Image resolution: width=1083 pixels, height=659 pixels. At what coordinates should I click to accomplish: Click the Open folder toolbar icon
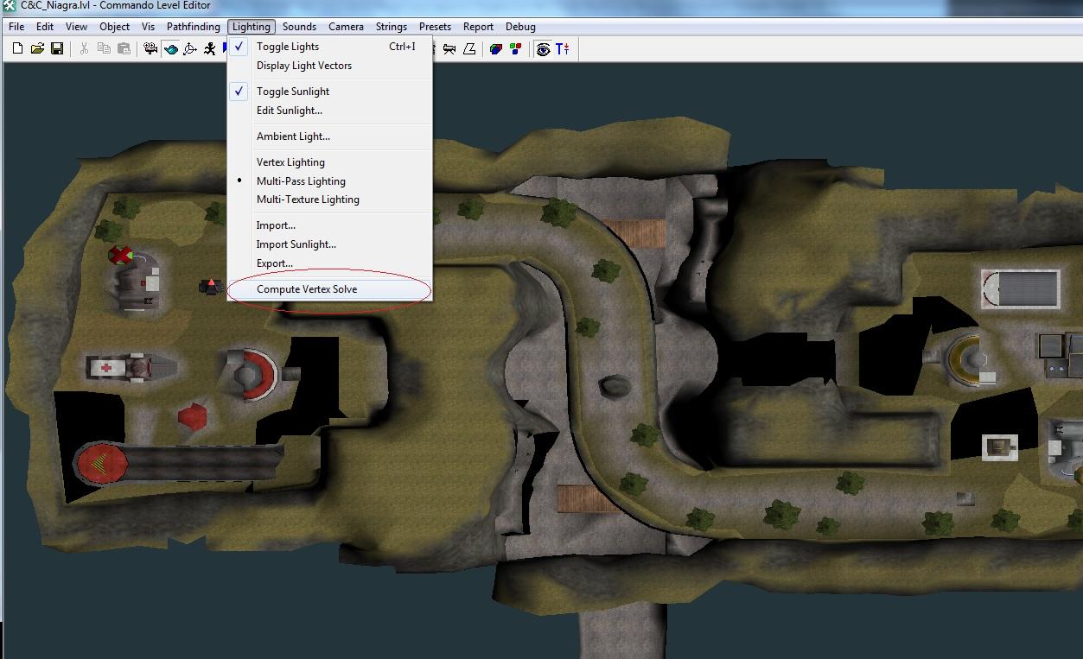pos(37,49)
